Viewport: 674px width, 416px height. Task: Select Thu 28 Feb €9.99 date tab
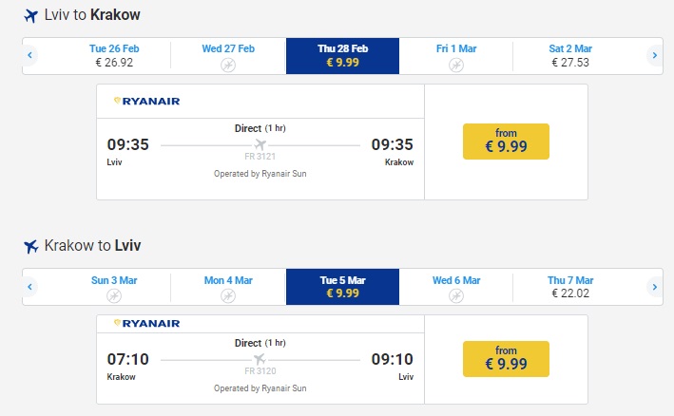click(342, 56)
